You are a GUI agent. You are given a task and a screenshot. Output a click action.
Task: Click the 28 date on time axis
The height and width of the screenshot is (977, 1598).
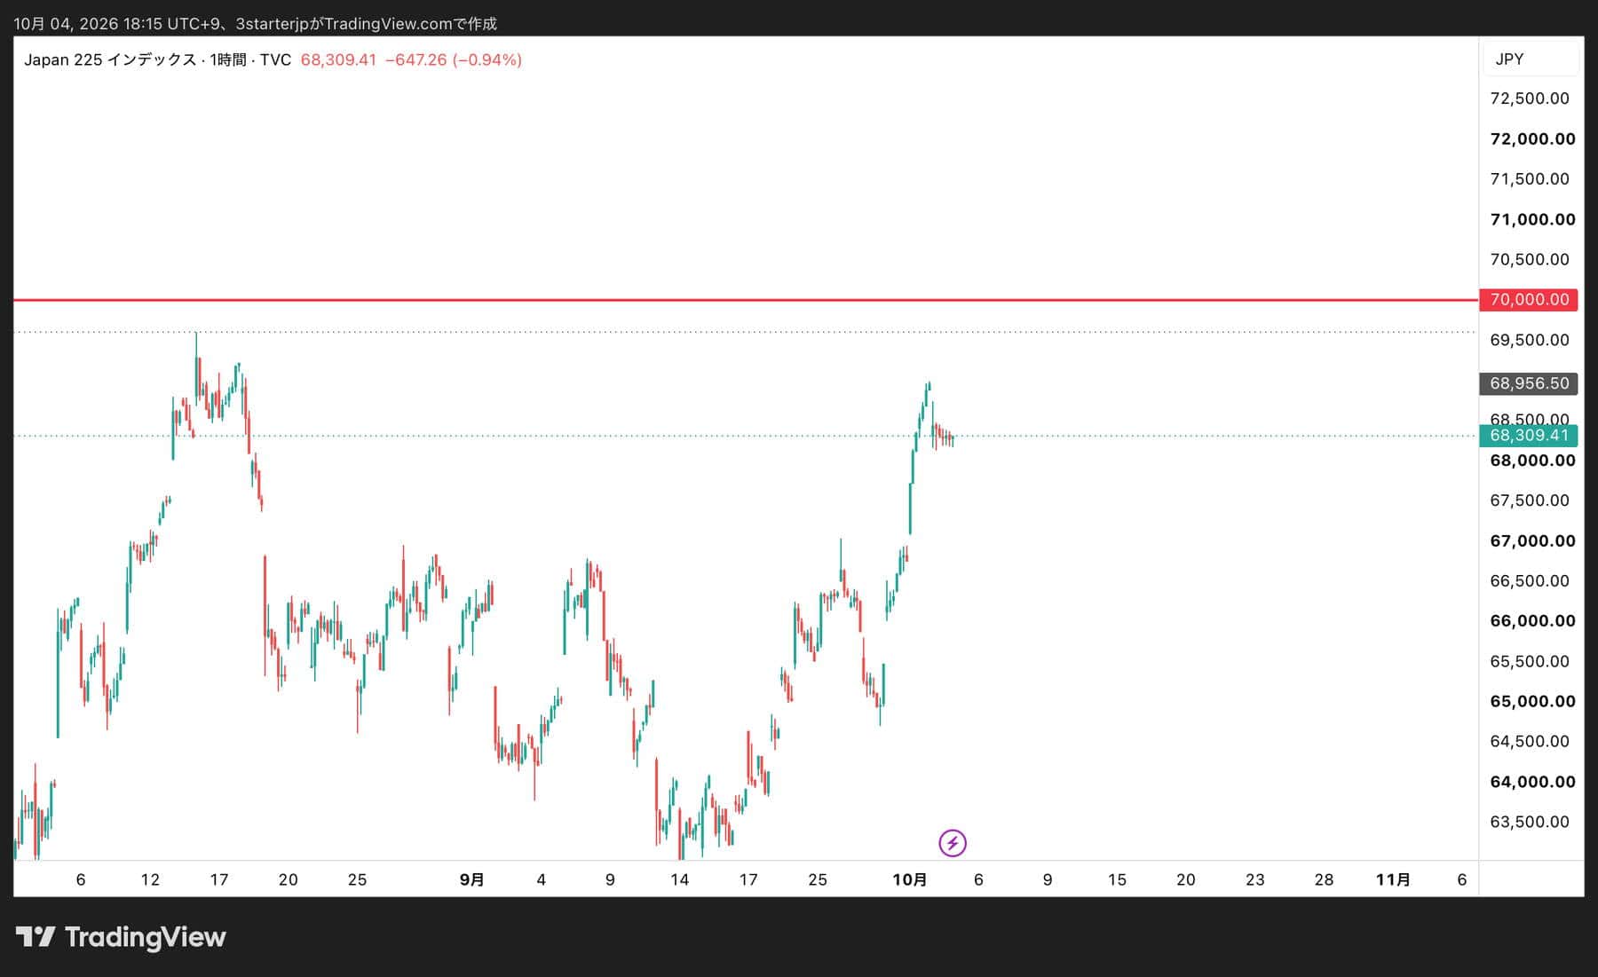tap(1324, 879)
